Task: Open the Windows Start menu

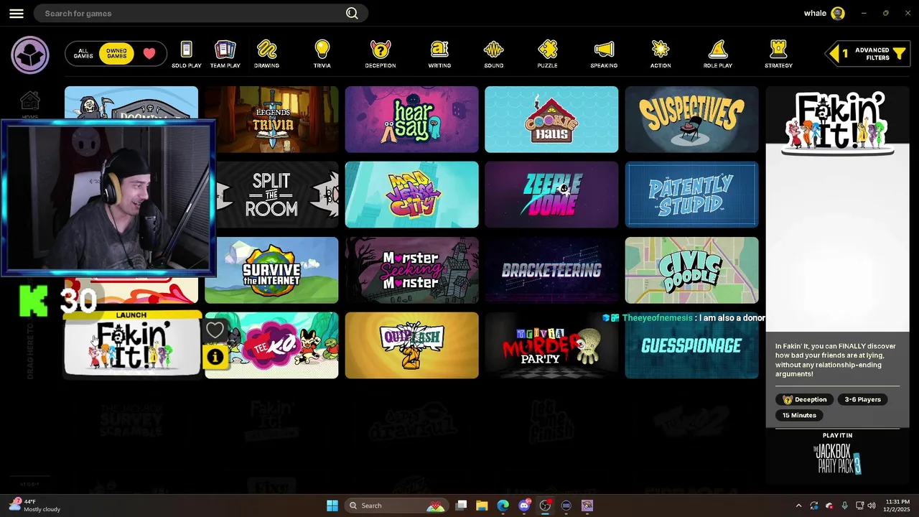Action: click(x=332, y=506)
